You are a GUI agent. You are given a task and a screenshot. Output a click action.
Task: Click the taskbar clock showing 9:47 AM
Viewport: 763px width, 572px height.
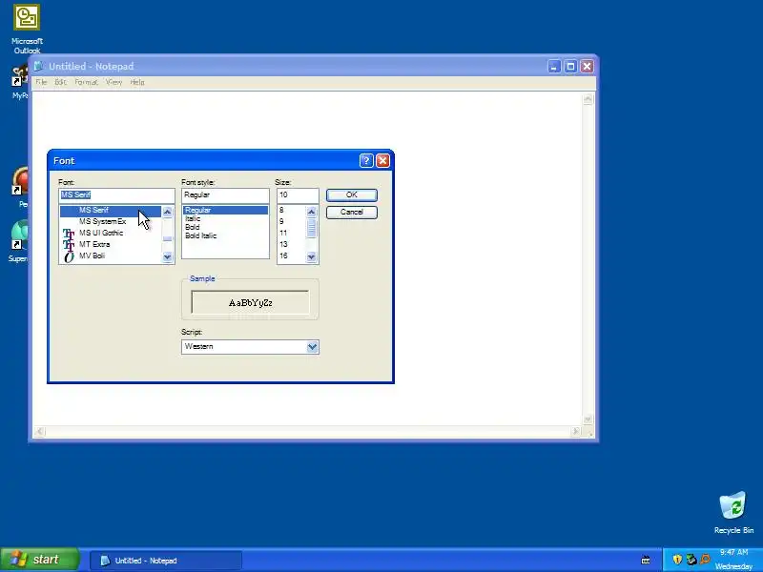(733, 553)
